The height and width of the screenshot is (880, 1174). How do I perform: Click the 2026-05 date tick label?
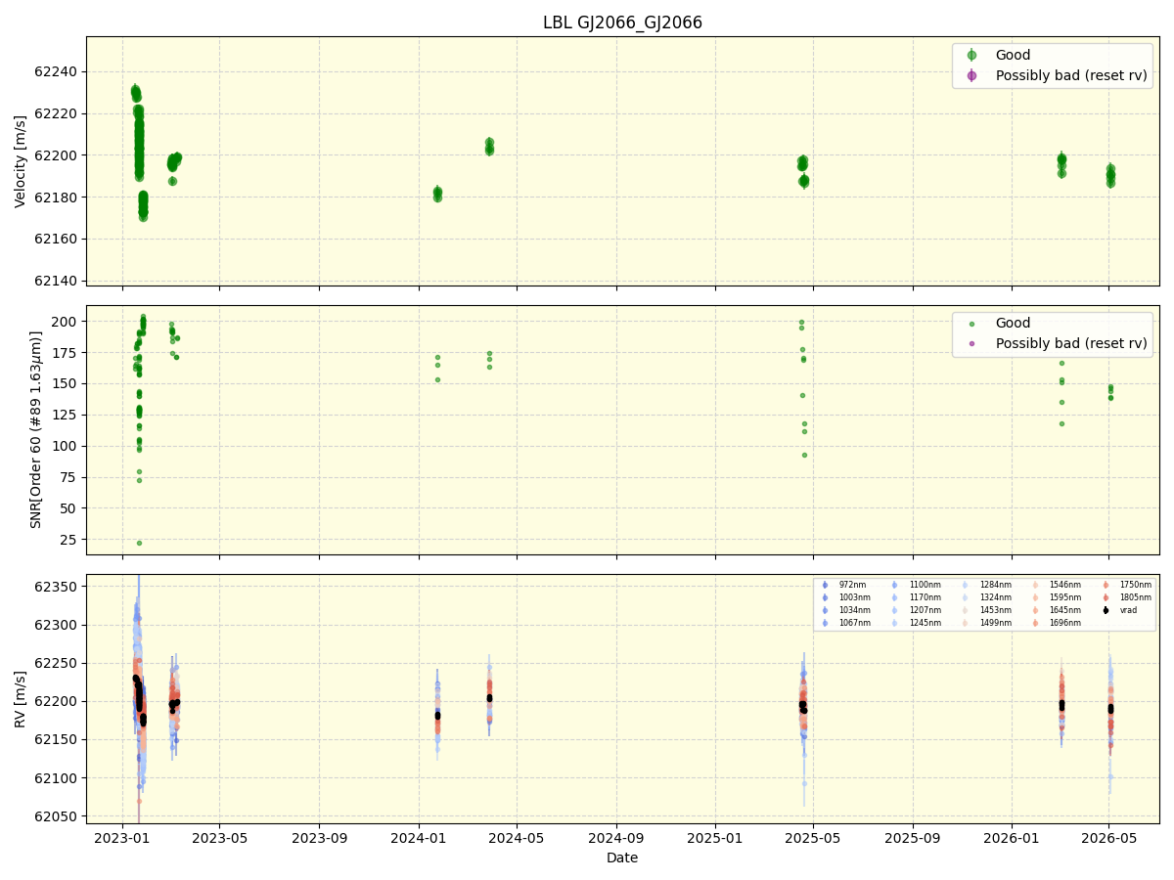1108,838
